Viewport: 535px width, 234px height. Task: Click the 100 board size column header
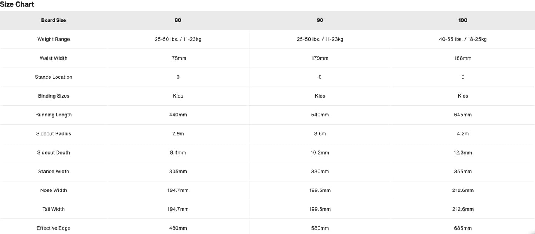[x=463, y=20]
